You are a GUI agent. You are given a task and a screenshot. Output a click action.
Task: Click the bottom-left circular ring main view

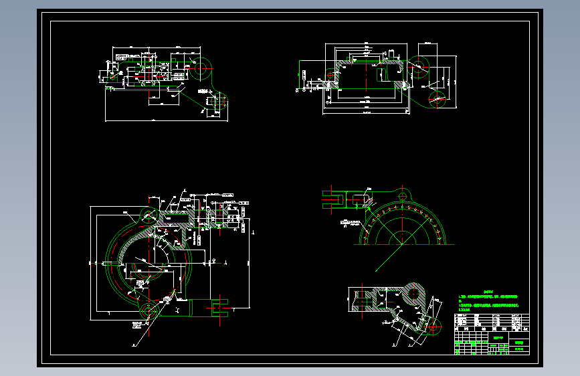click(172, 267)
